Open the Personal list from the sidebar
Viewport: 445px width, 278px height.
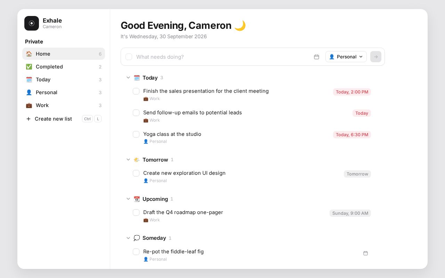tap(64, 92)
